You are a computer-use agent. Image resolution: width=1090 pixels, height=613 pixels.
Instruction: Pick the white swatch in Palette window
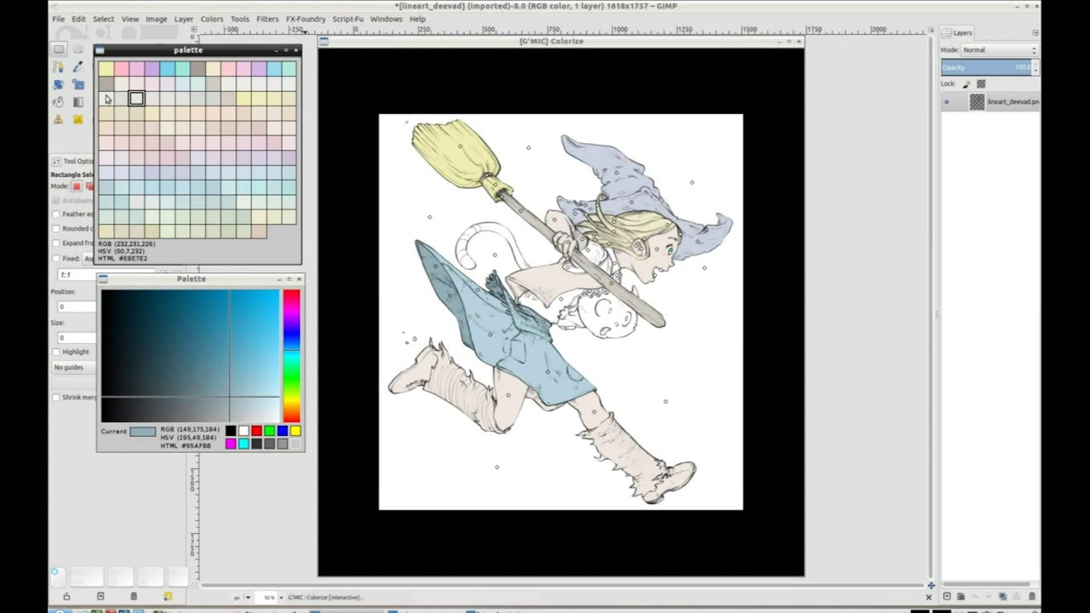pyautogui.click(x=244, y=431)
